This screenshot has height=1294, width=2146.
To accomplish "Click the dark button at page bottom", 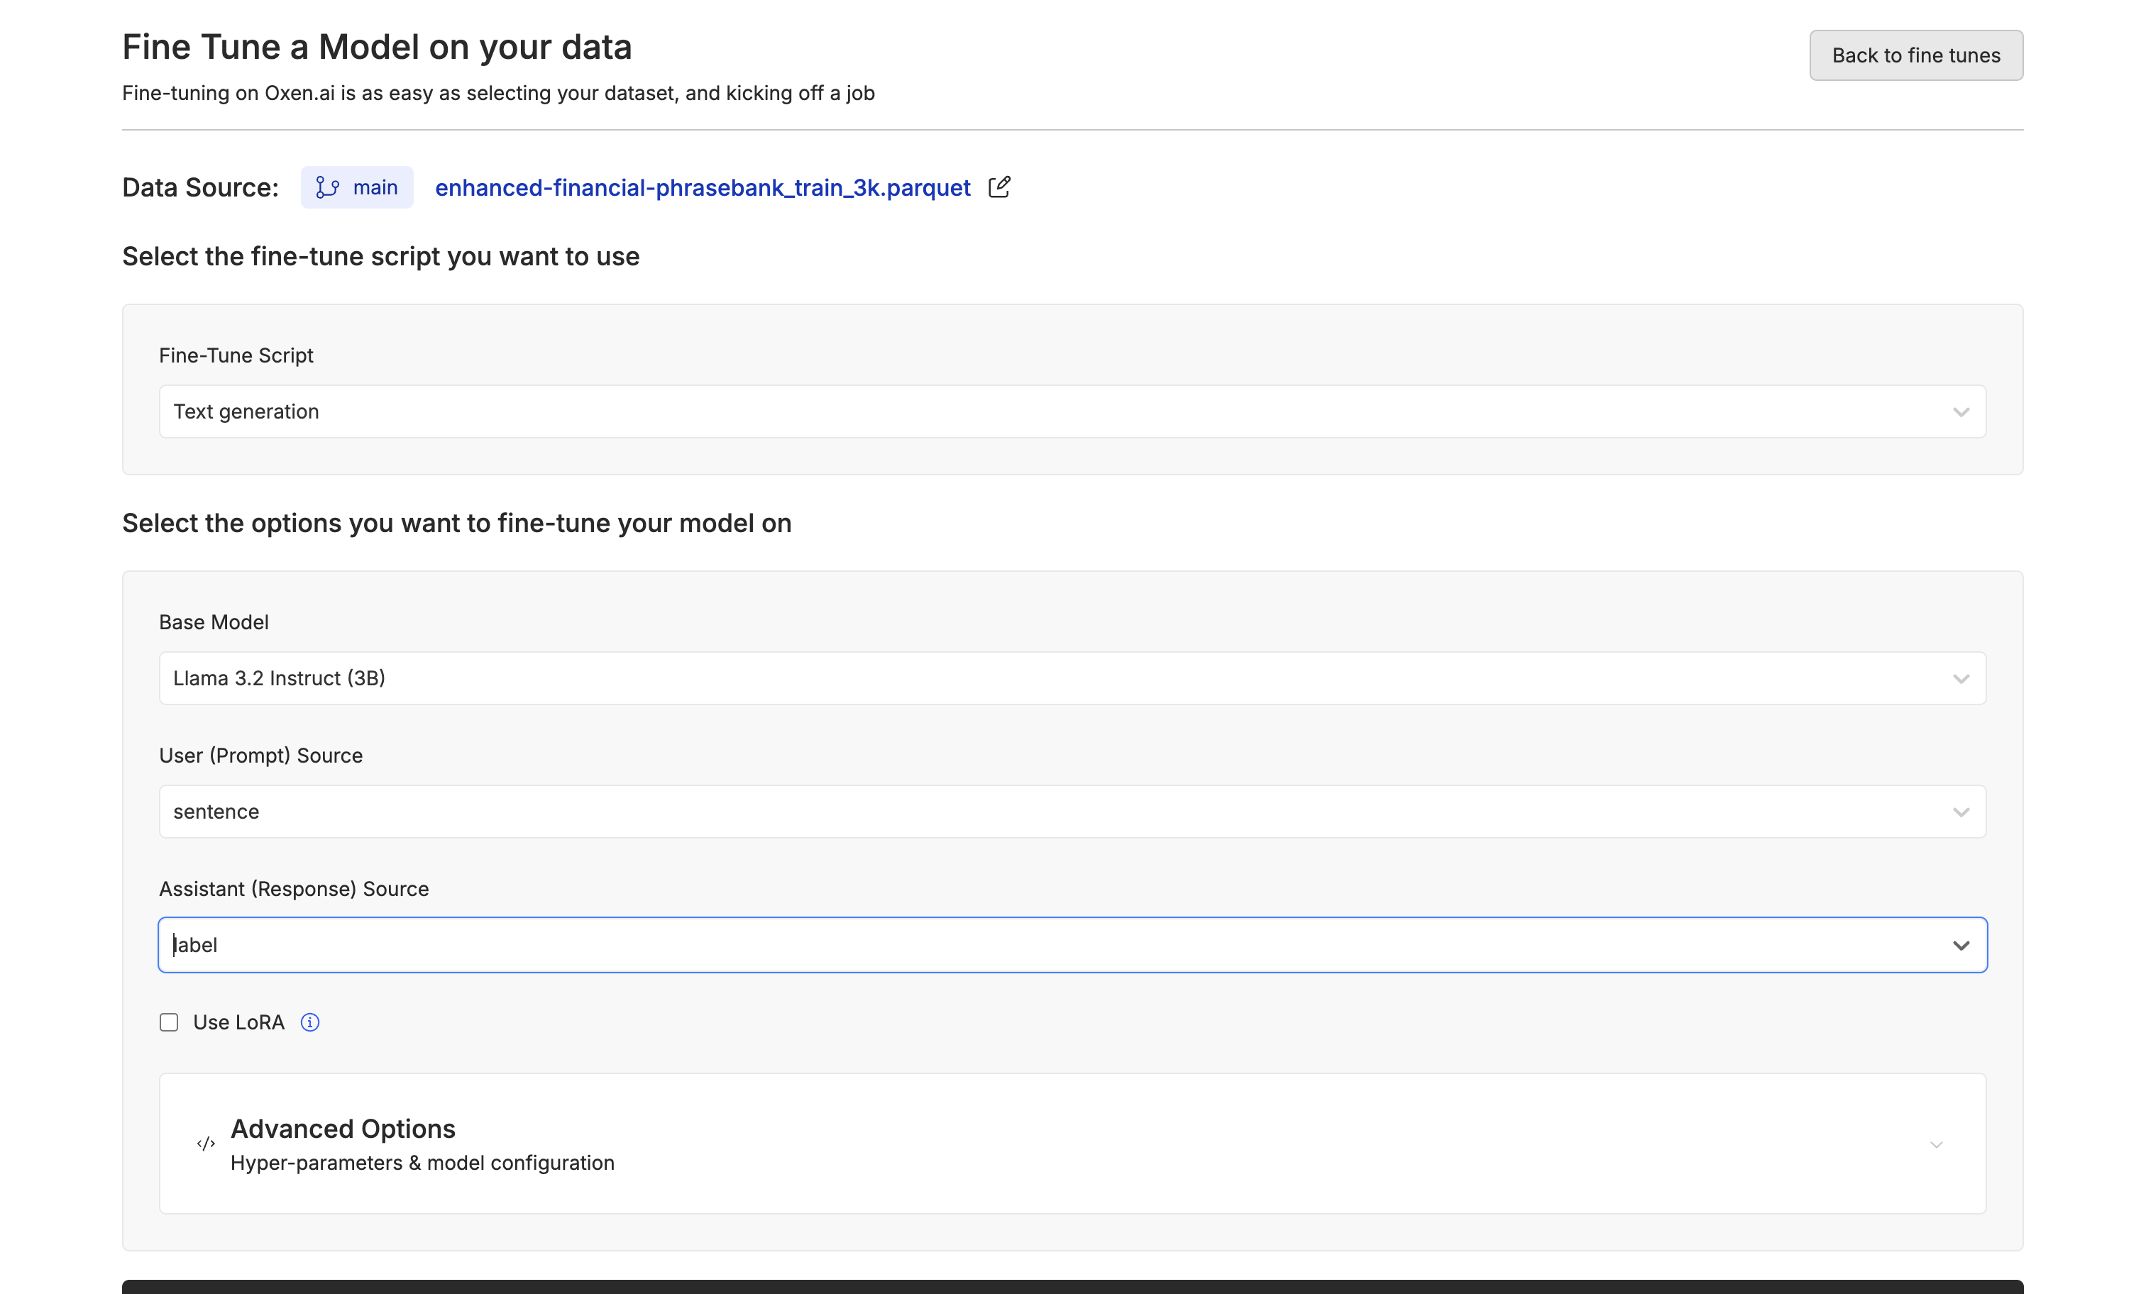I will tap(1072, 1286).
